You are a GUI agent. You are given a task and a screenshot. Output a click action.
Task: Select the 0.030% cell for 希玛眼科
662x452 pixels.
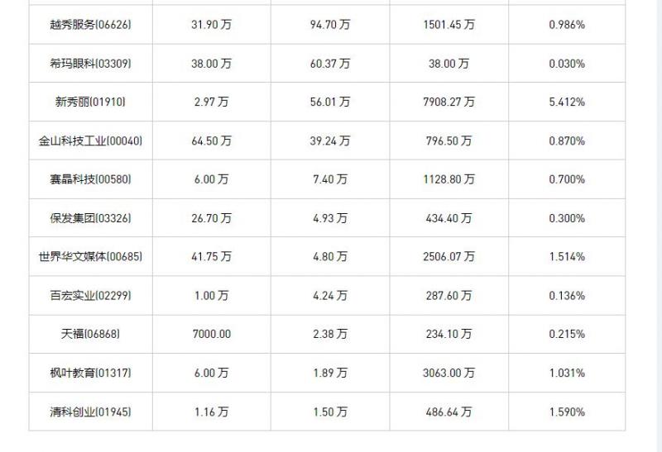[x=567, y=64]
